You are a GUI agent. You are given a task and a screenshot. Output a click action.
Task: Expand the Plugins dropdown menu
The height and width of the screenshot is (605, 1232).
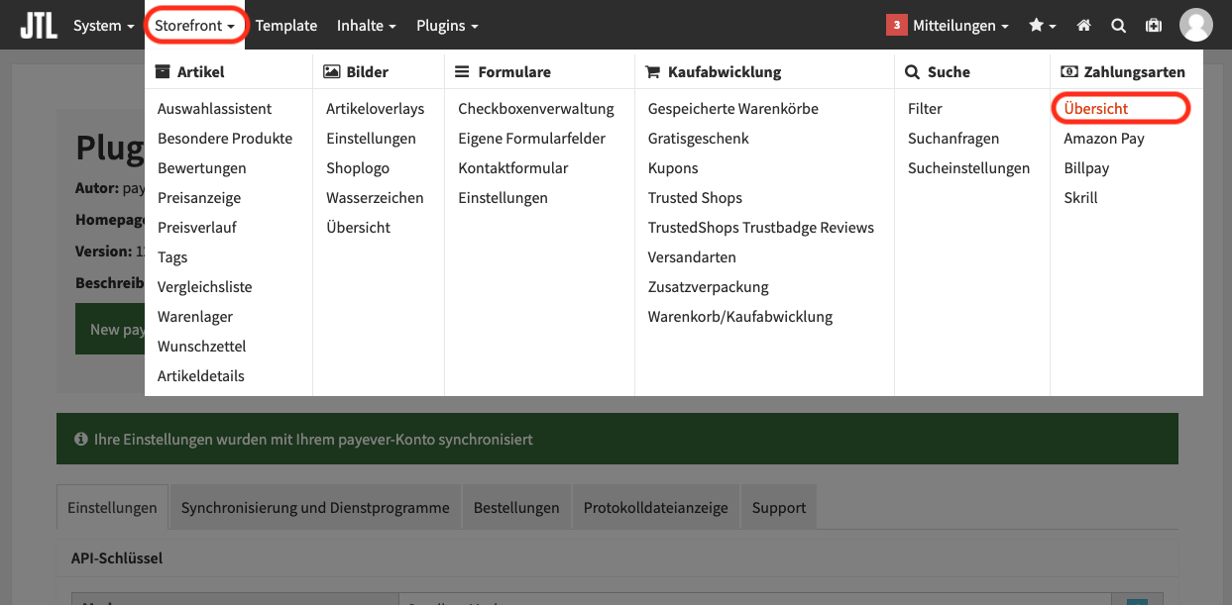click(x=447, y=26)
